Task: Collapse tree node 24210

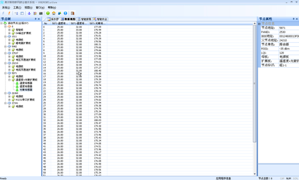Action: (x=5, y=63)
